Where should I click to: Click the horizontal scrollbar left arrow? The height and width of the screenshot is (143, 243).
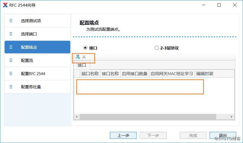pyautogui.click(x=77, y=117)
